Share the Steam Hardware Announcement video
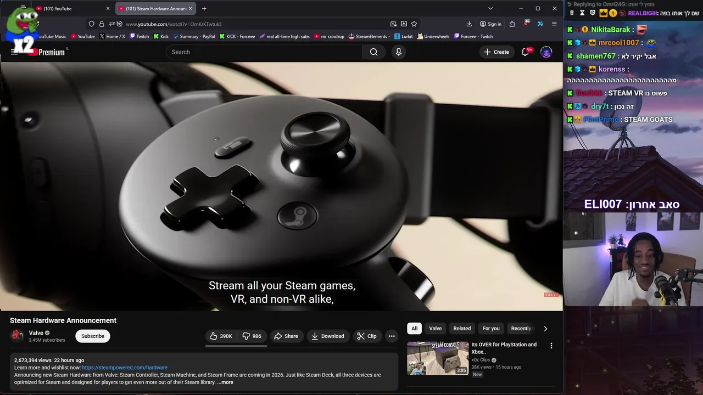703x395 pixels. pos(286,336)
